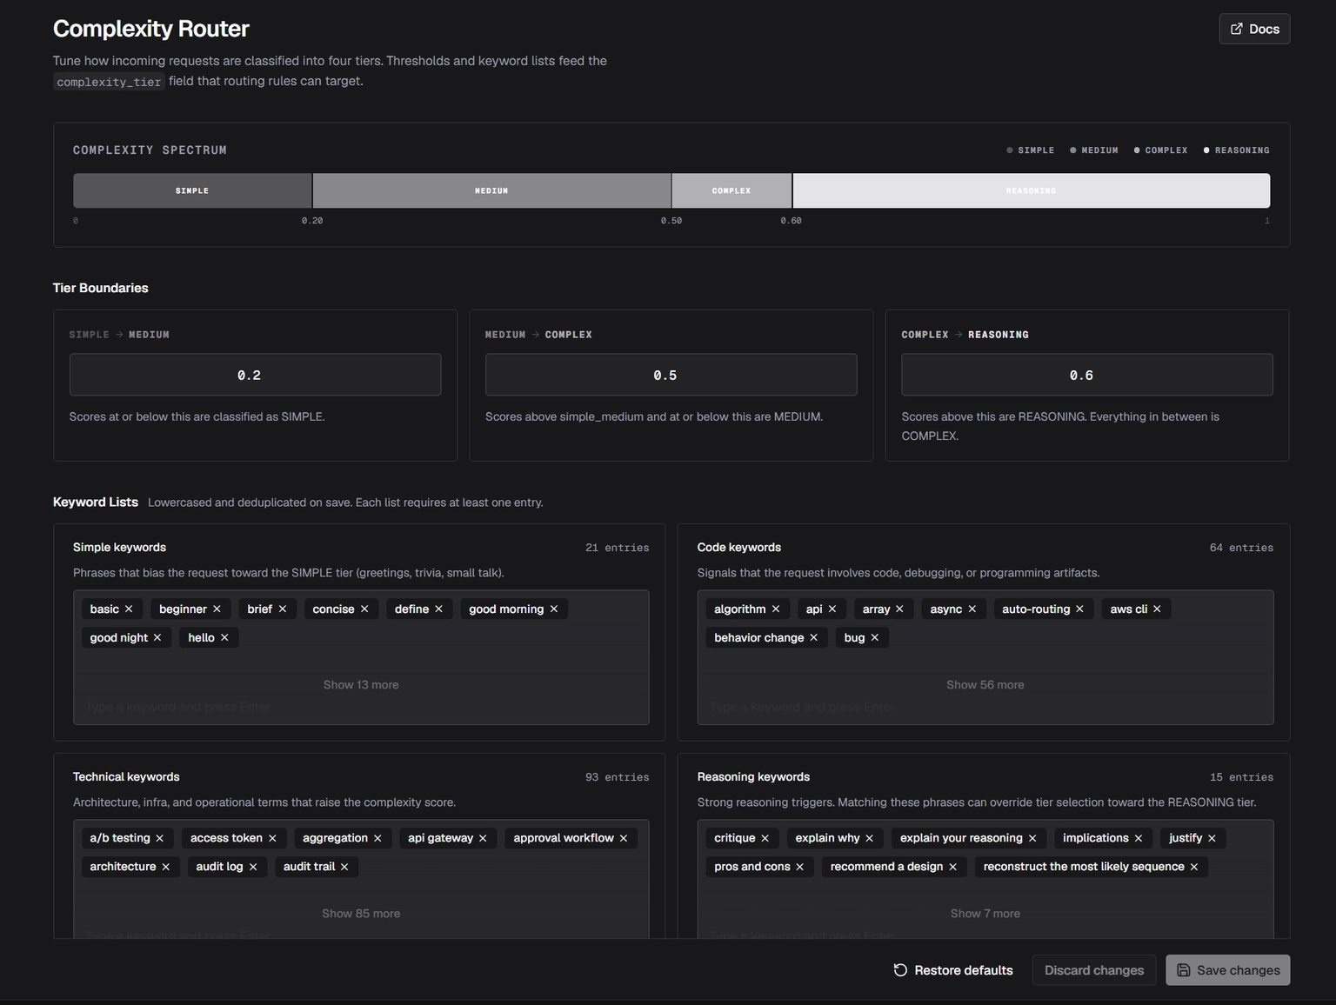Click the '15 entries' count
1336x1005 pixels.
pyautogui.click(x=1241, y=777)
